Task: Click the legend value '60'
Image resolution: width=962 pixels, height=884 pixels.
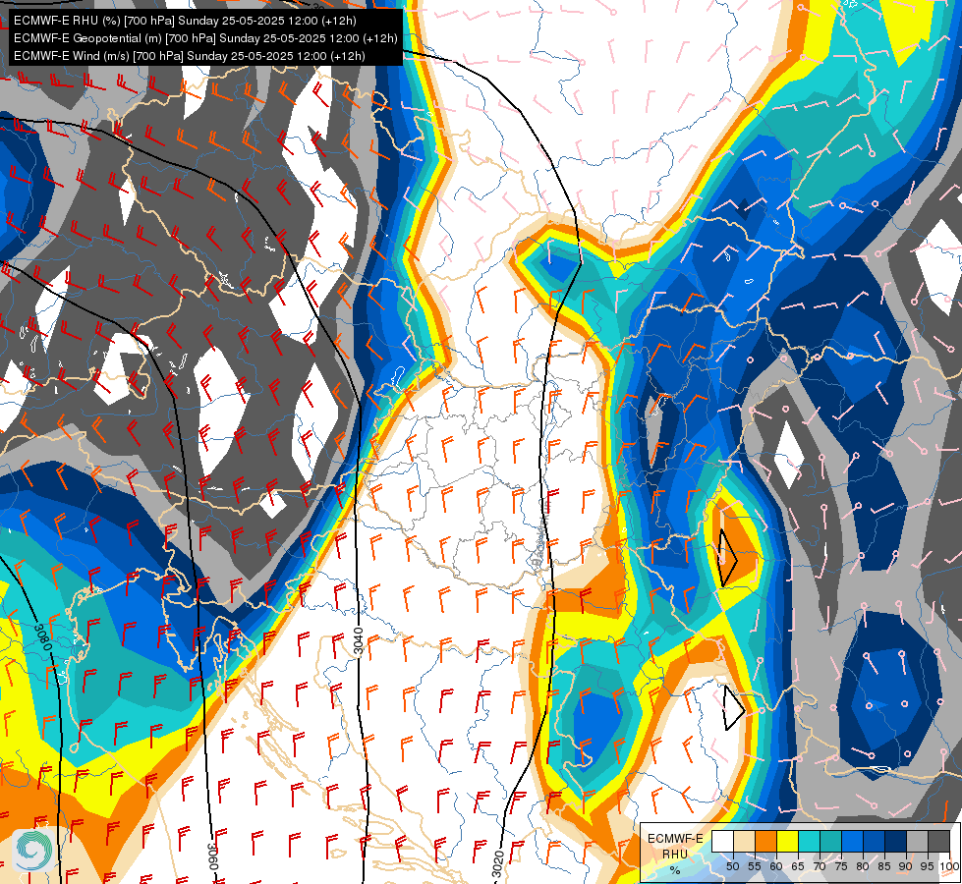Action: click(x=776, y=866)
